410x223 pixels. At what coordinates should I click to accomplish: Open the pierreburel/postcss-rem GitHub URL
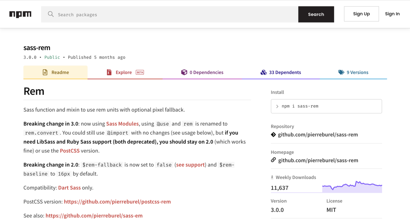117,202
